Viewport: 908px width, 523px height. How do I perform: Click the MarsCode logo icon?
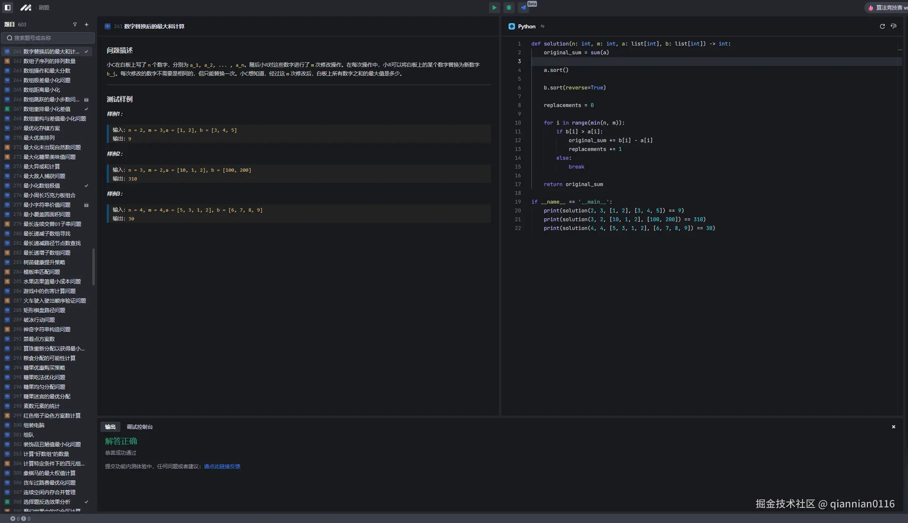point(26,7)
